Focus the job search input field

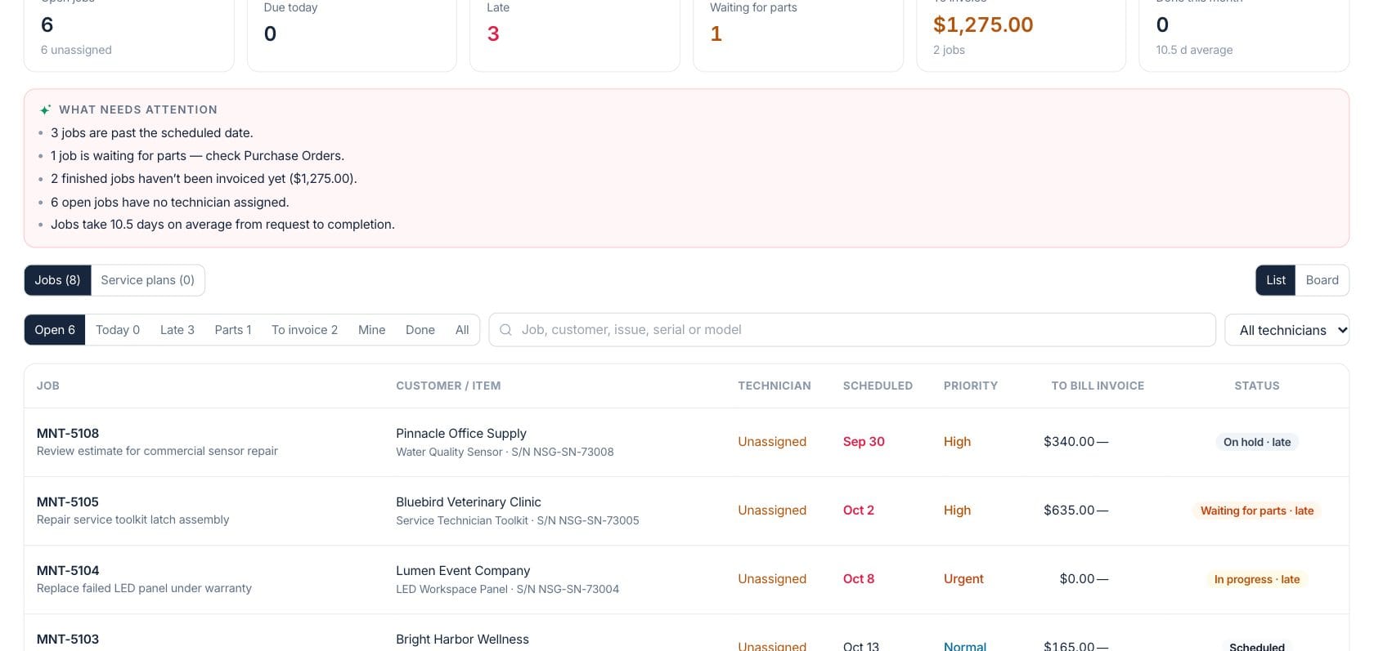tap(852, 330)
